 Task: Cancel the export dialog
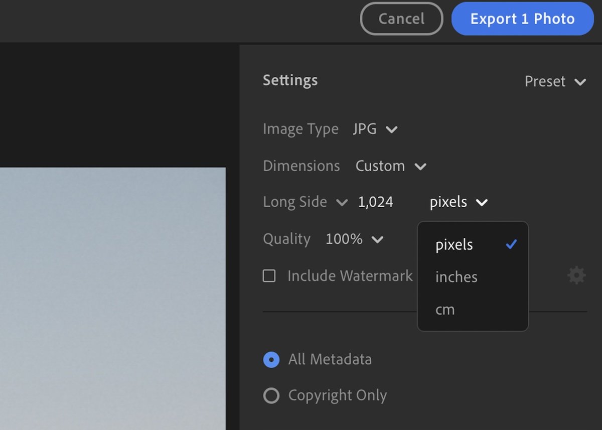[x=401, y=19]
